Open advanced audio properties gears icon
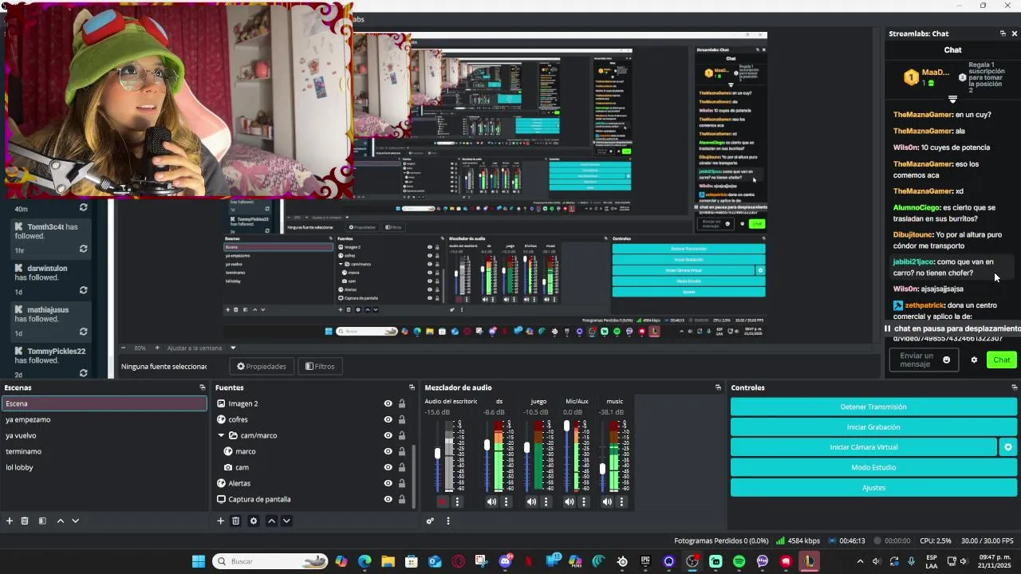 click(430, 521)
